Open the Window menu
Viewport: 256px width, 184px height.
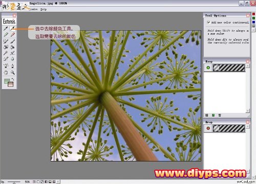click(33, 9)
